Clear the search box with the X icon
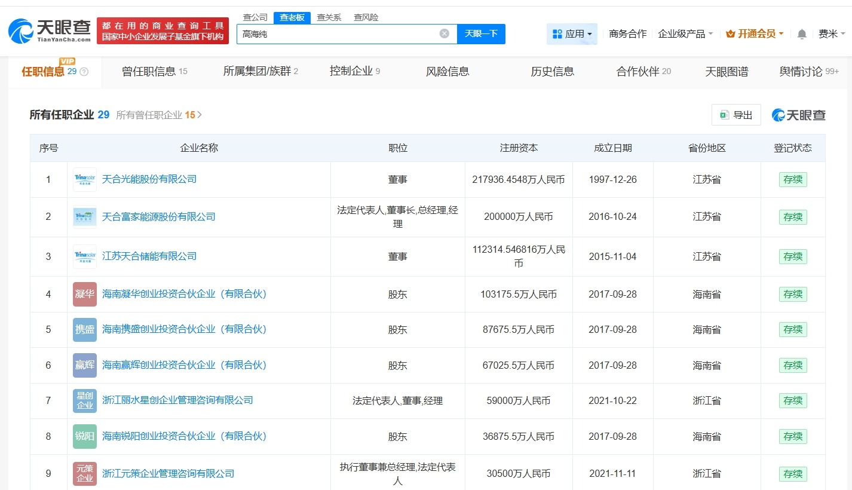 pos(444,34)
